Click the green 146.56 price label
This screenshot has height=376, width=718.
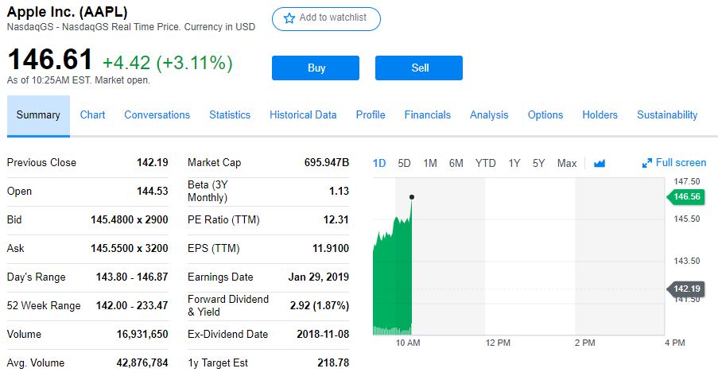click(686, 196)
